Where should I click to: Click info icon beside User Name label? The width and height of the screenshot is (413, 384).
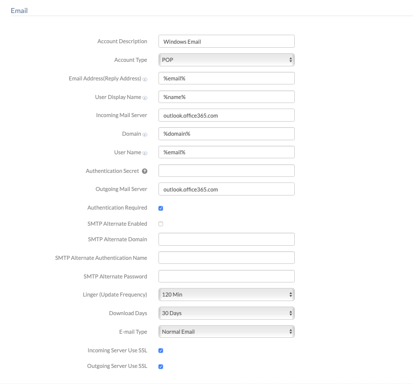point(145,153)
